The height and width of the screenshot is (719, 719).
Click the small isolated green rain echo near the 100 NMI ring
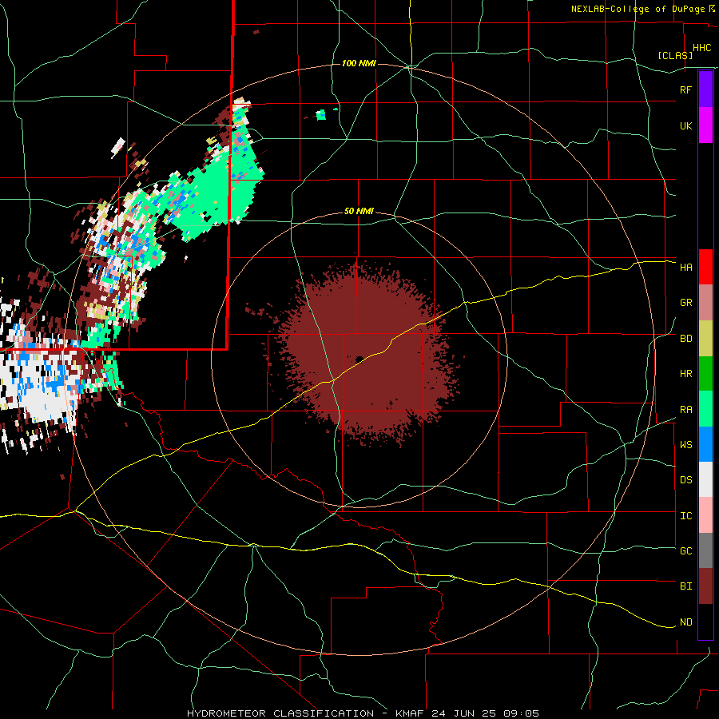[322, 114]
